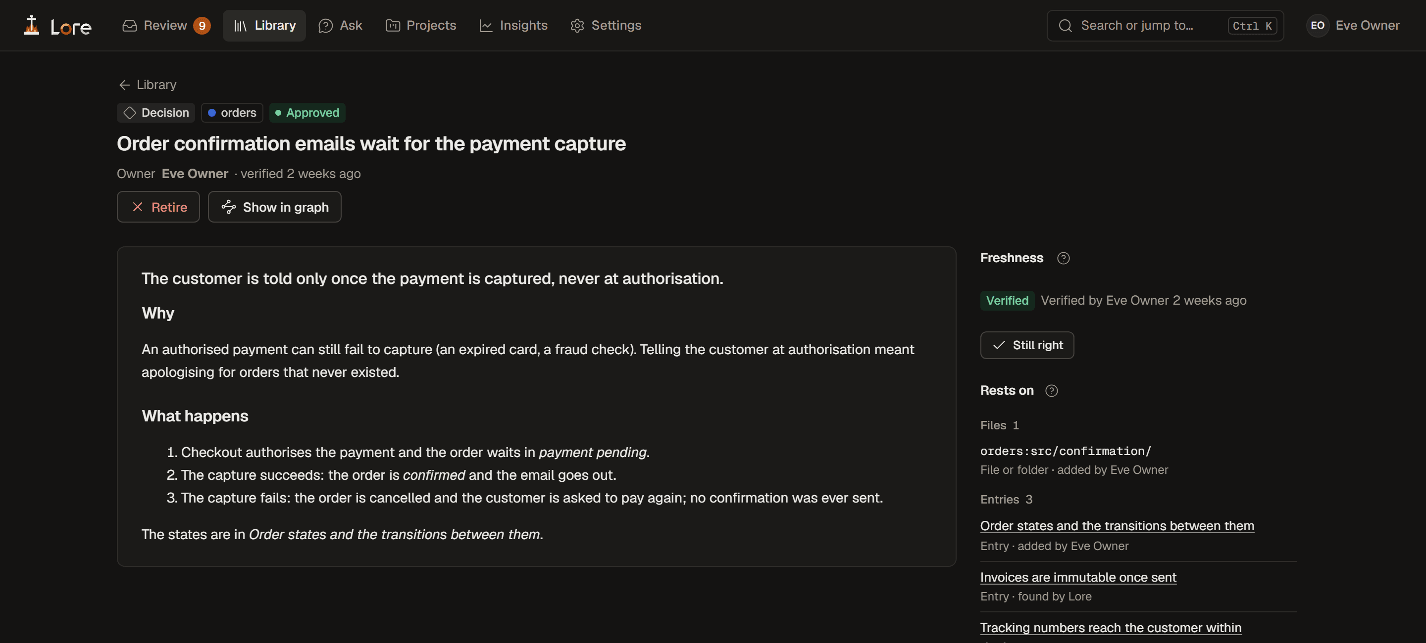Go to the Ask tab
Screen dimensions: 1426x643
click(341, 25)
